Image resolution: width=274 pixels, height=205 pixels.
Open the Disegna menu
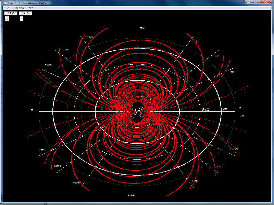18,8
